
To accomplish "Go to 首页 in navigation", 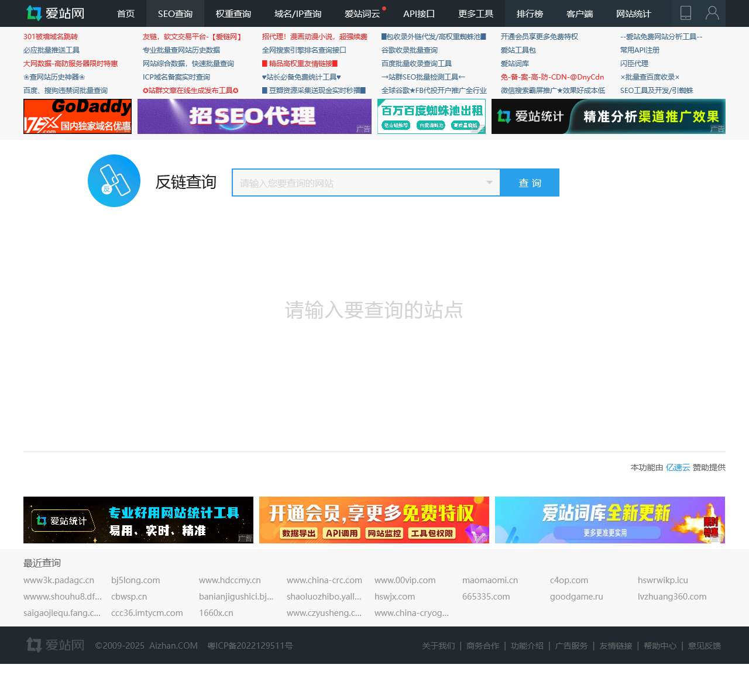I will (x=126, y=13).
